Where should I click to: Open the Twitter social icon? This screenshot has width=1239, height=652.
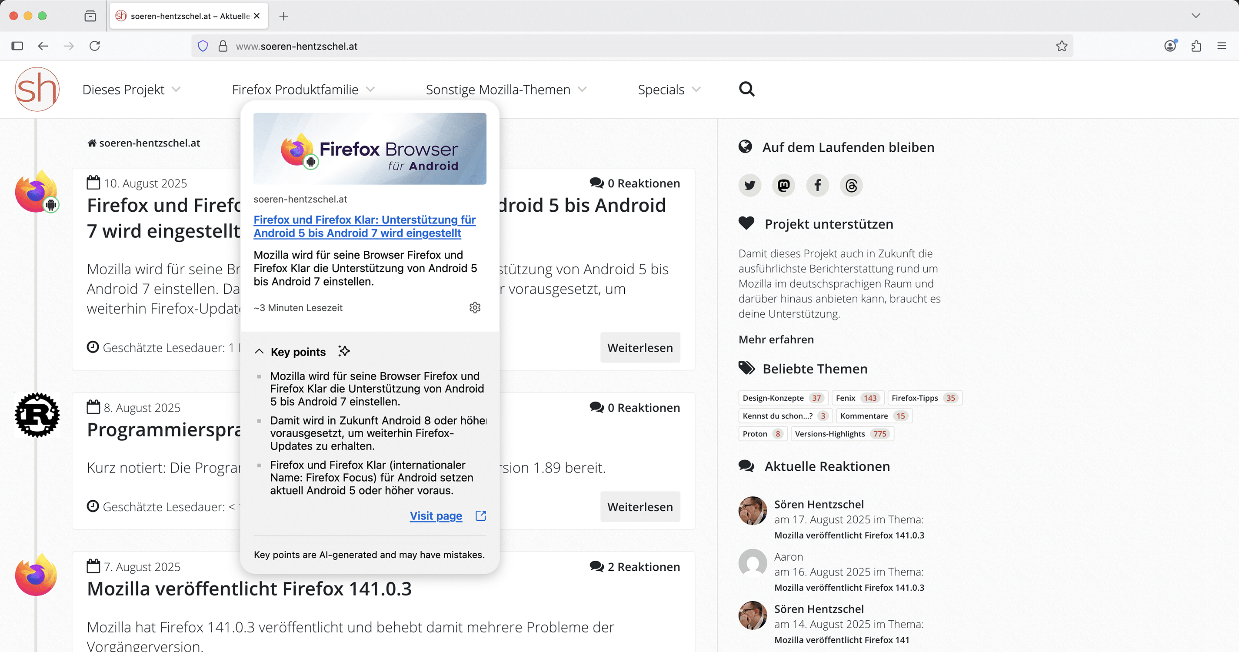[750, 185]
